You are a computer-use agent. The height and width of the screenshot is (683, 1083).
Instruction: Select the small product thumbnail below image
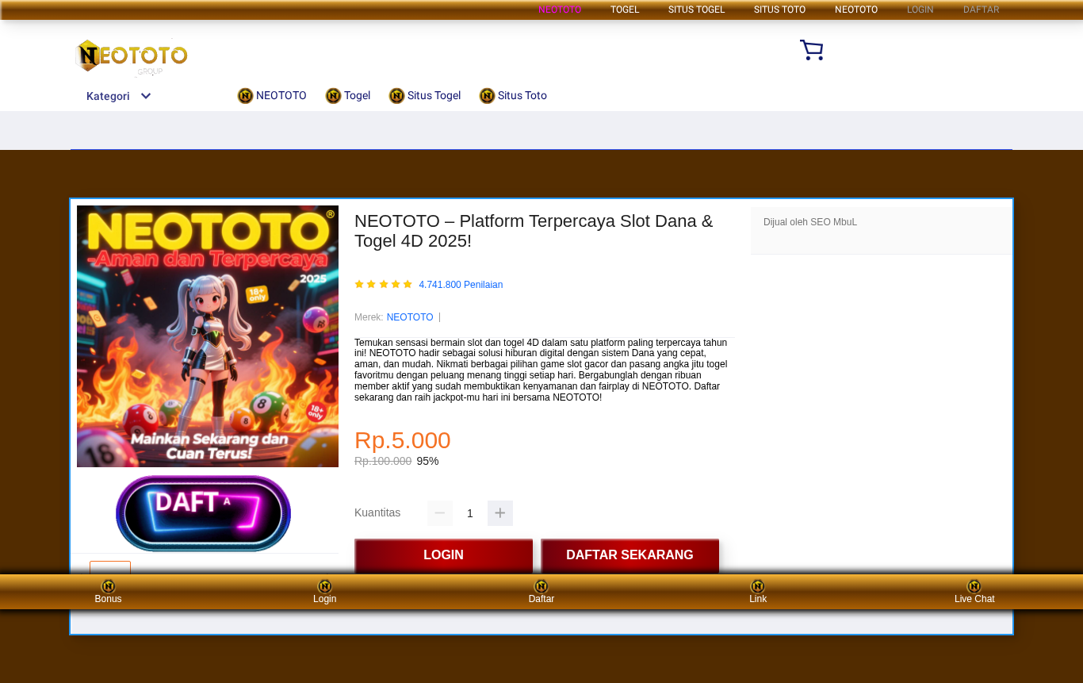(x=110, y=567)
